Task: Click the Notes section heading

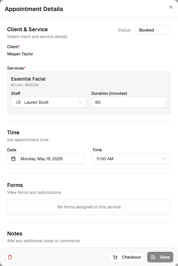Action: tap(15, 234)
